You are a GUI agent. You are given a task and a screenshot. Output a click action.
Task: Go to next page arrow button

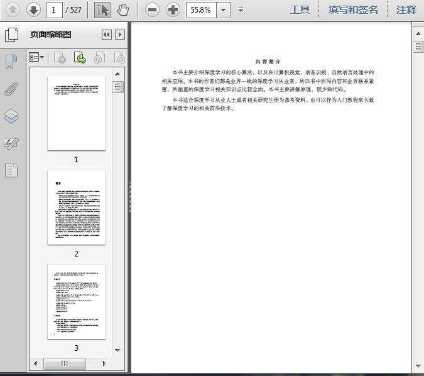coord(33,10)
